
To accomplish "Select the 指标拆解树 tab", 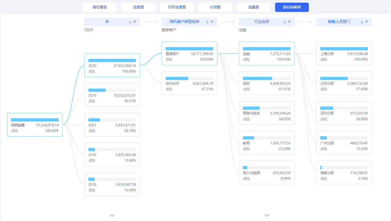I will point(292,7).
